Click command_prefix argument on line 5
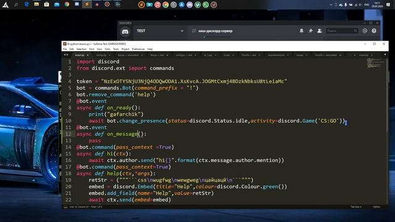 pos(156,88)
